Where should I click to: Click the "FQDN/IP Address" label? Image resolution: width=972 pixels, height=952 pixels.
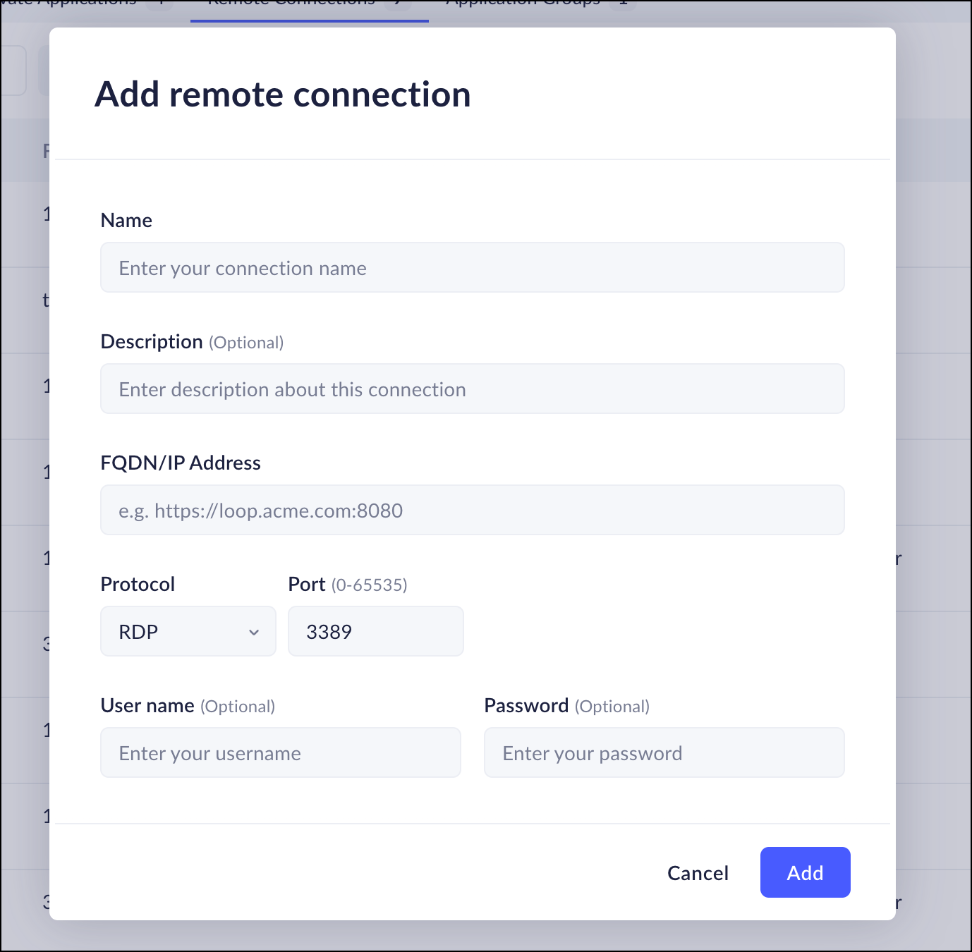coord(181,463)
